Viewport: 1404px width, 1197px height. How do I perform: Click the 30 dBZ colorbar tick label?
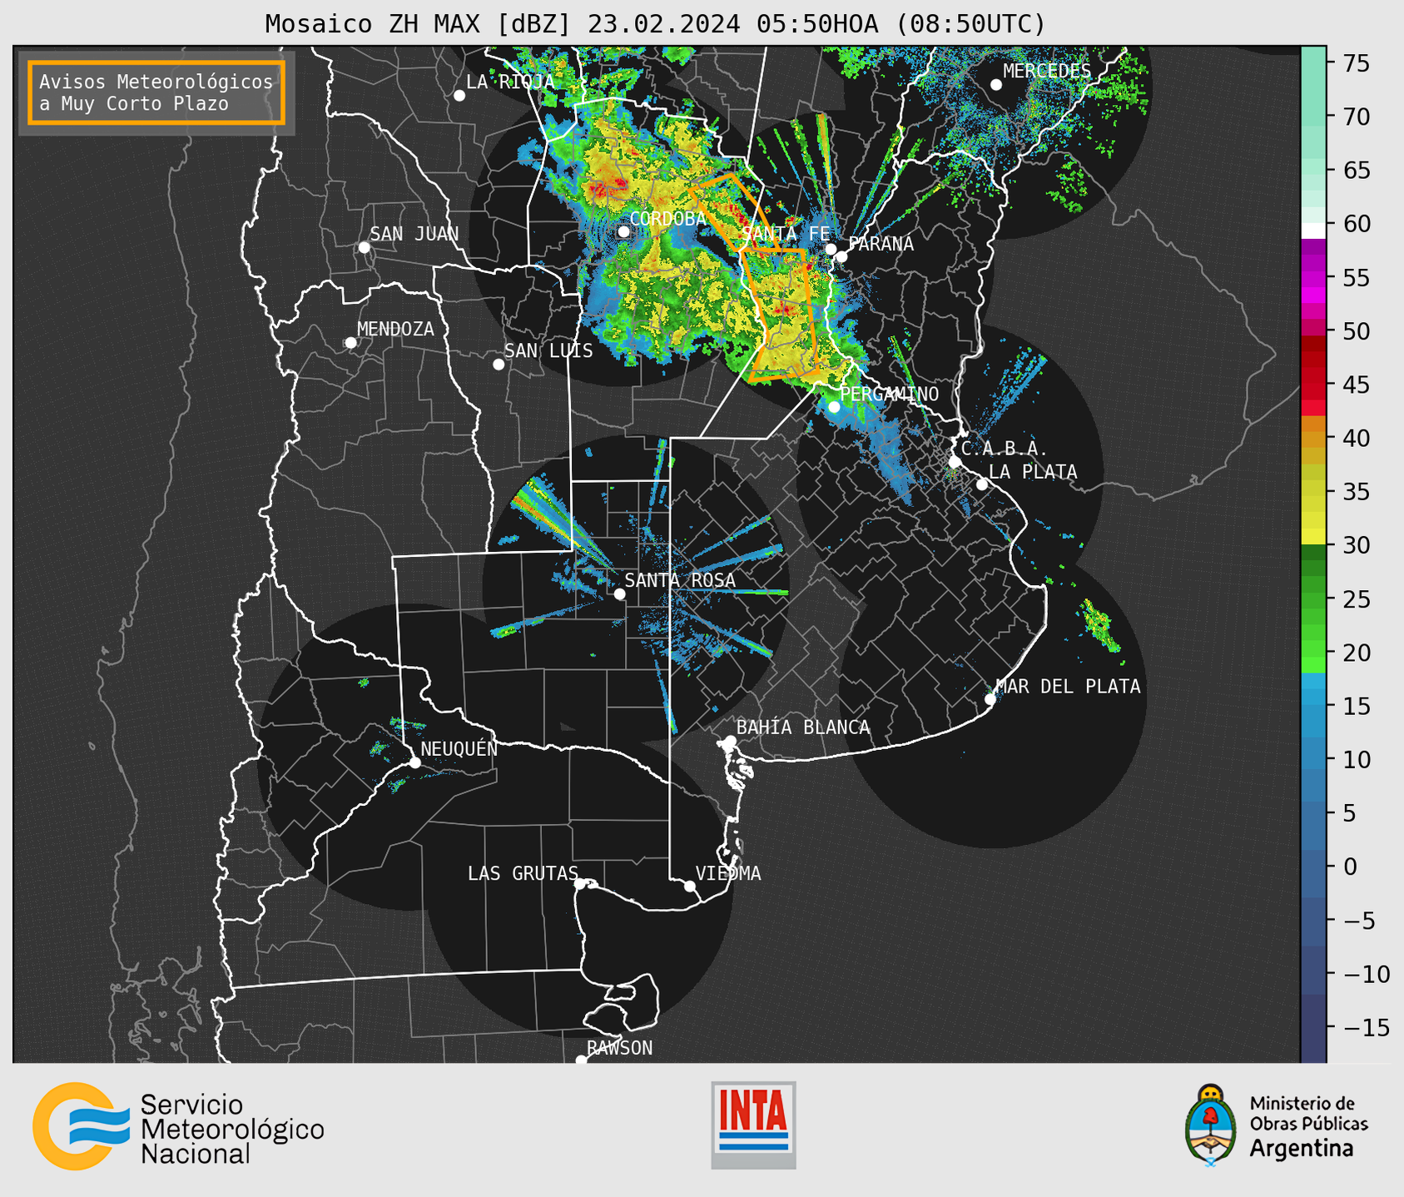coord(1356,545)
